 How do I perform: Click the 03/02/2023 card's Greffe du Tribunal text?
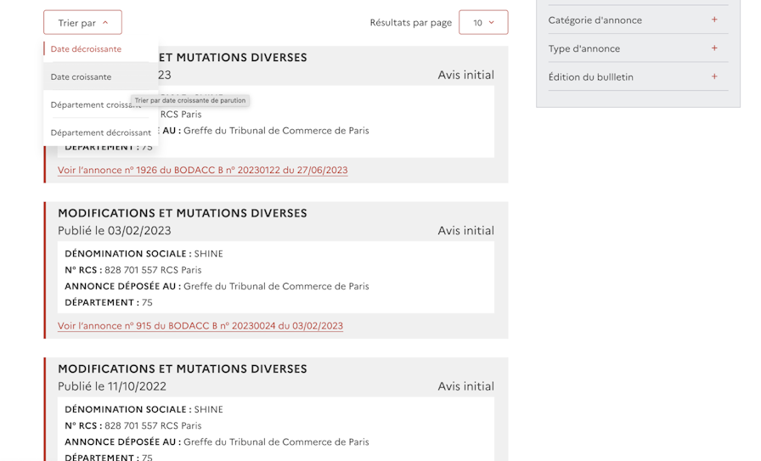[x=276, y=286]
